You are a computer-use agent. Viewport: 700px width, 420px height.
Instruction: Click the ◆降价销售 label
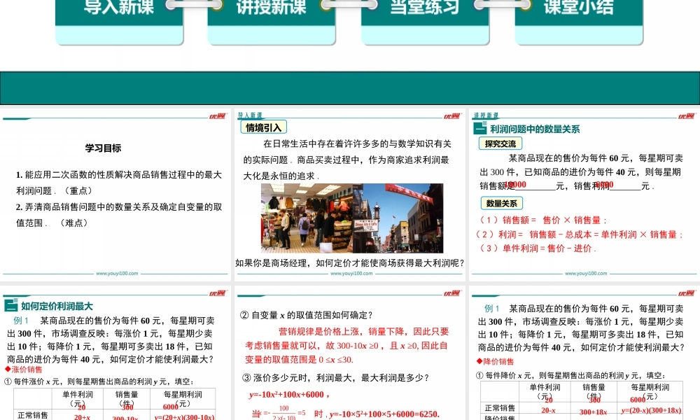click(495, 361)
